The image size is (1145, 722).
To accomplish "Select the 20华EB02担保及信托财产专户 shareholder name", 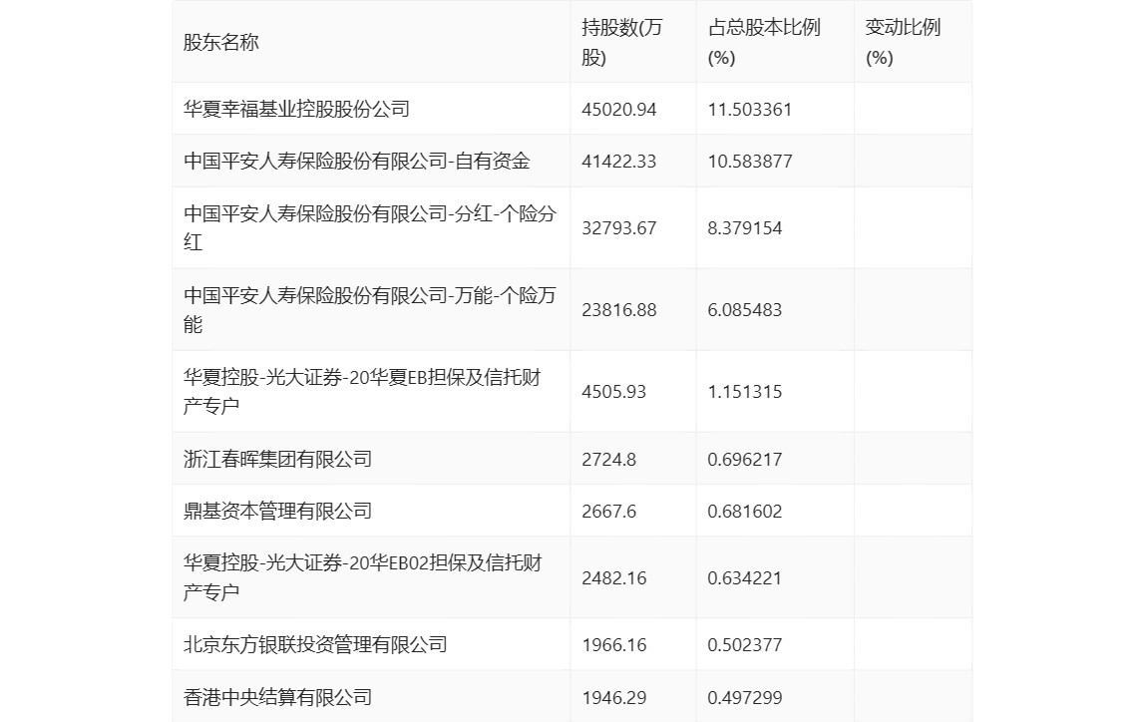I will [x=363, y=577].
